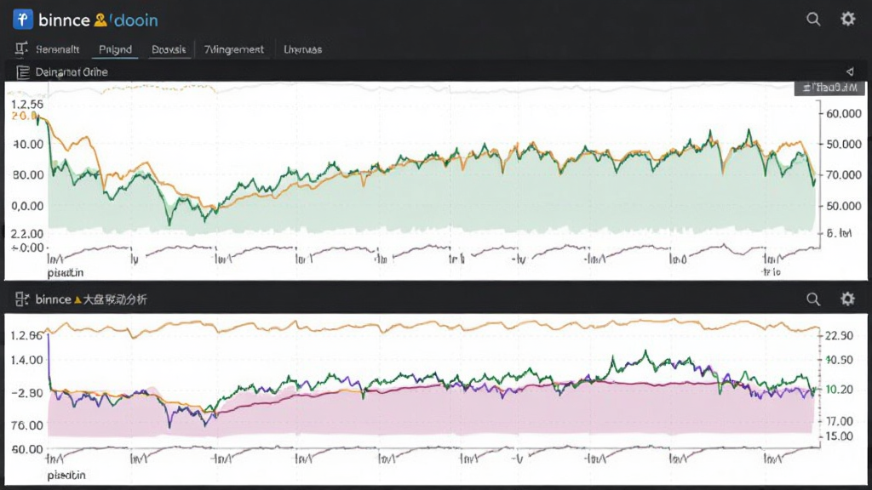Click the yellow user icon beside binnce
The height and width of the screenshot is (490, 872).
tap(100, 20)
